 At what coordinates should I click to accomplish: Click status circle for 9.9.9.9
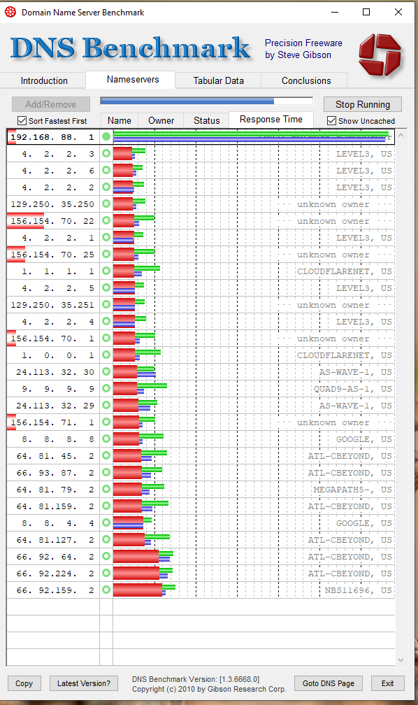point(106,388)
